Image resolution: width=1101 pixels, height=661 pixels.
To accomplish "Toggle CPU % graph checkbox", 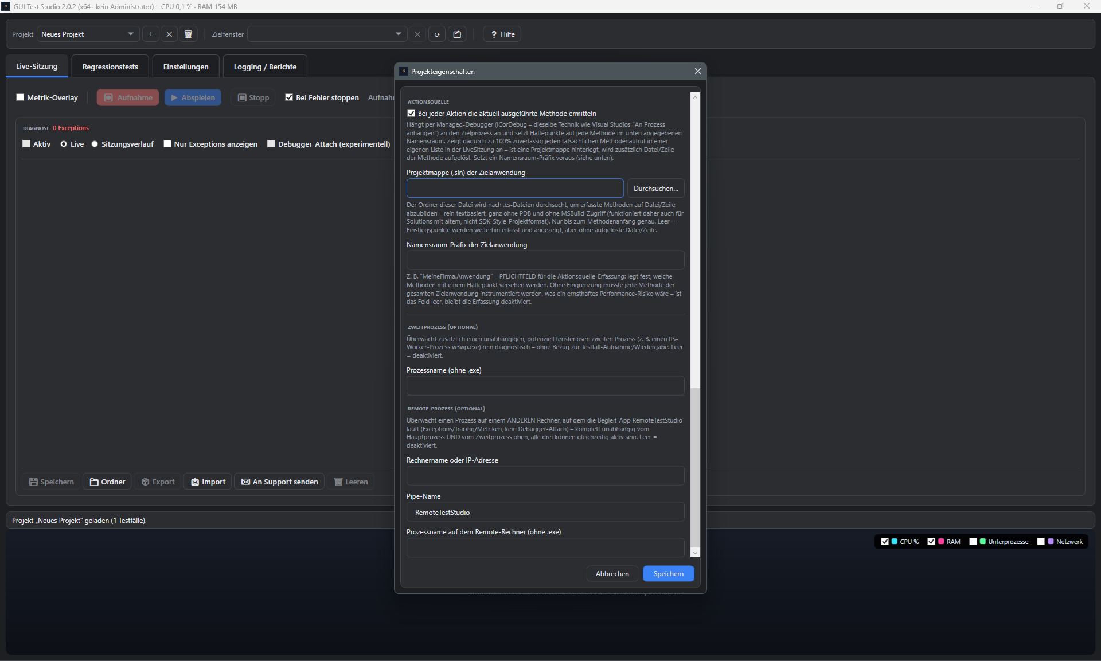I will click(885, 542).
